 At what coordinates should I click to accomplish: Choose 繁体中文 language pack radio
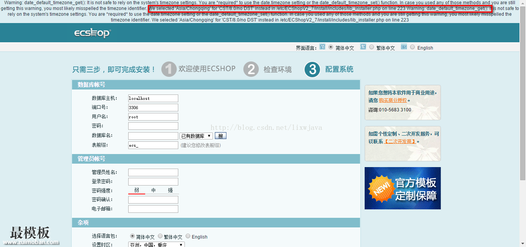160,236
